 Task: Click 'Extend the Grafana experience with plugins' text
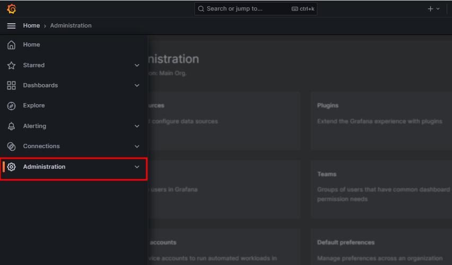(x=379, y=122)
